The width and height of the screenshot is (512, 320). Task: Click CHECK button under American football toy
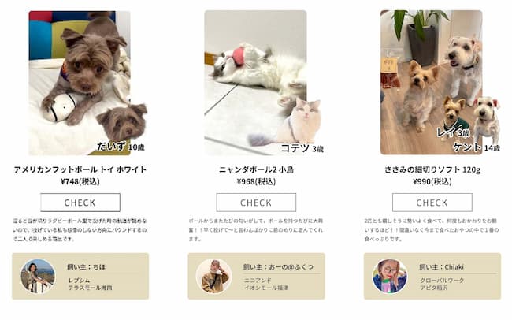tap(80, 203)
